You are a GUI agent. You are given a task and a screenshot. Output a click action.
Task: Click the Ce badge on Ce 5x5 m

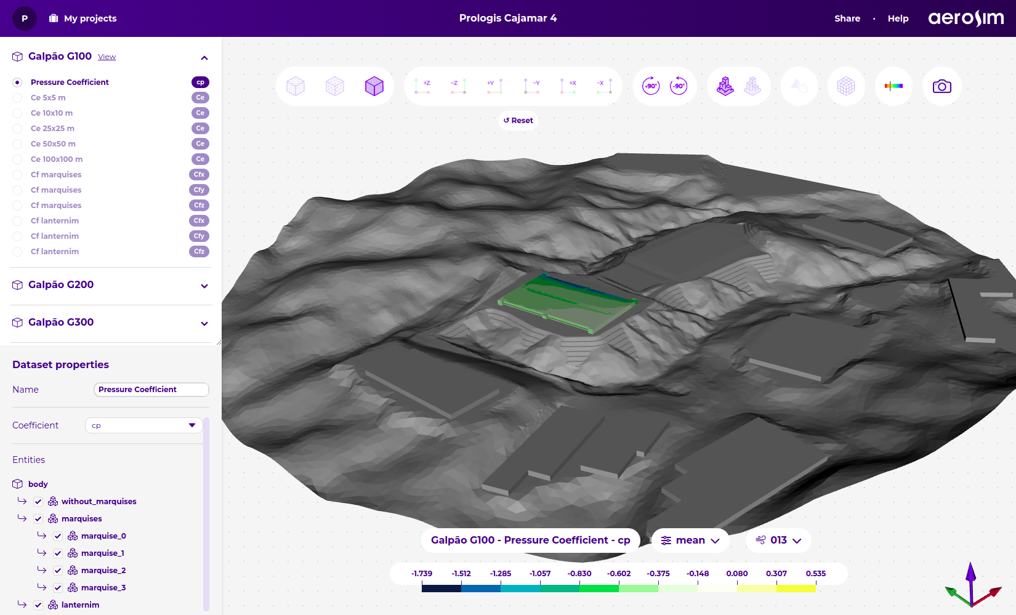pos(200,98)
